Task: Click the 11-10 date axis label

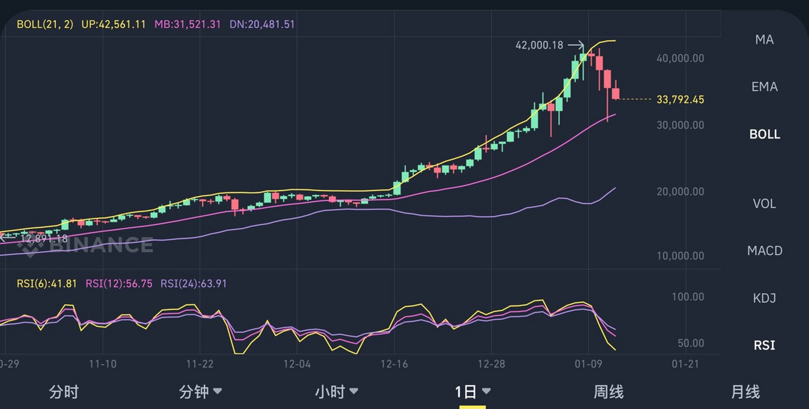Action: coord(102,364)
